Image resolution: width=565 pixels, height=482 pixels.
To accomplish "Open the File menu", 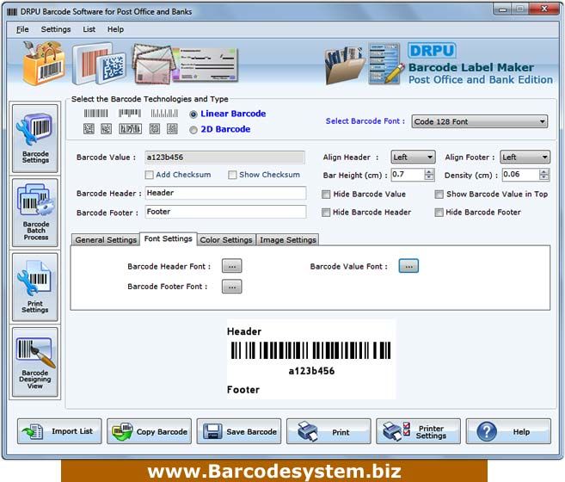I will (x=22, y=29).
